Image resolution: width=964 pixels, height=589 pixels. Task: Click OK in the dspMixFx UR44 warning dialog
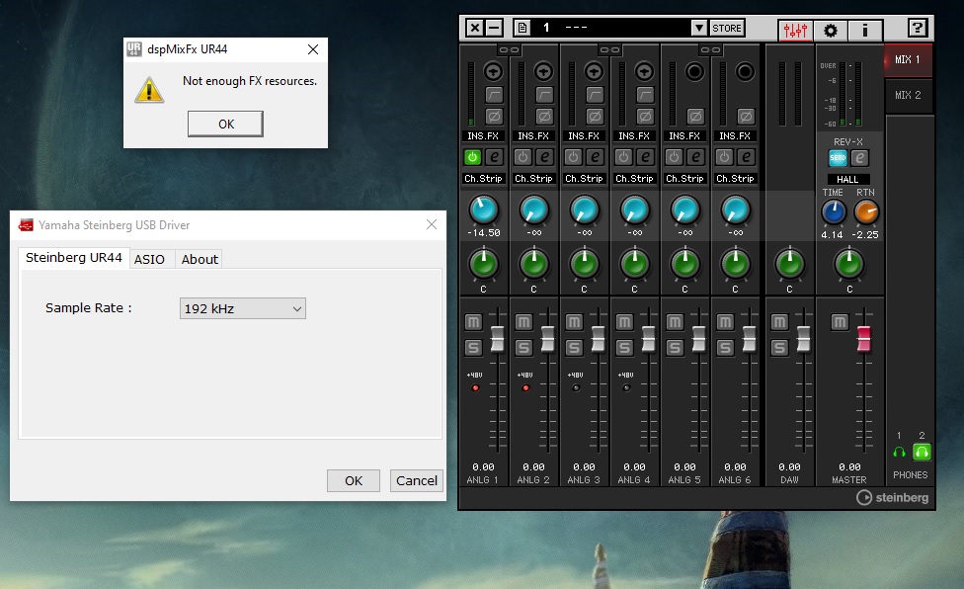tap(225, 124)
